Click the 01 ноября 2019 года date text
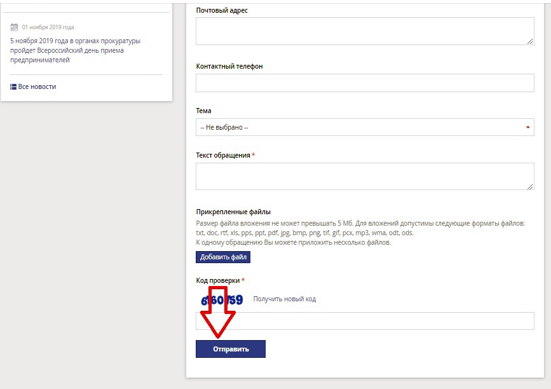The image size is (551, 389). coord(48,27)
